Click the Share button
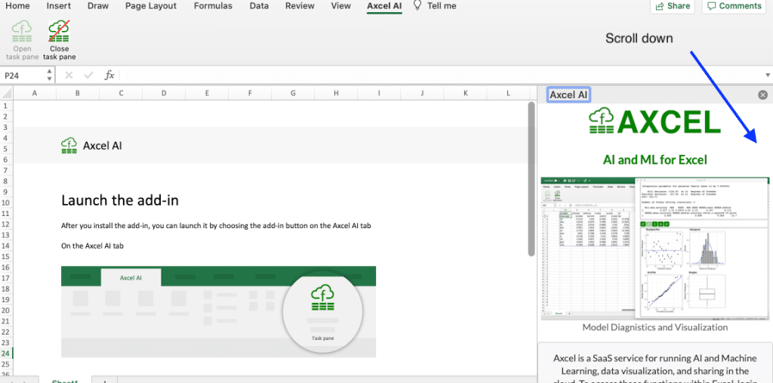The height and width of the screenshot is (383, 773). (x=673, y=6)
